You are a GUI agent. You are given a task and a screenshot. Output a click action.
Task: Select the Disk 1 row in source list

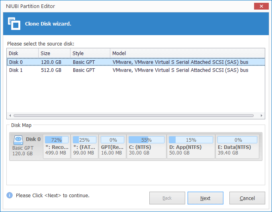tap(136, 70)
